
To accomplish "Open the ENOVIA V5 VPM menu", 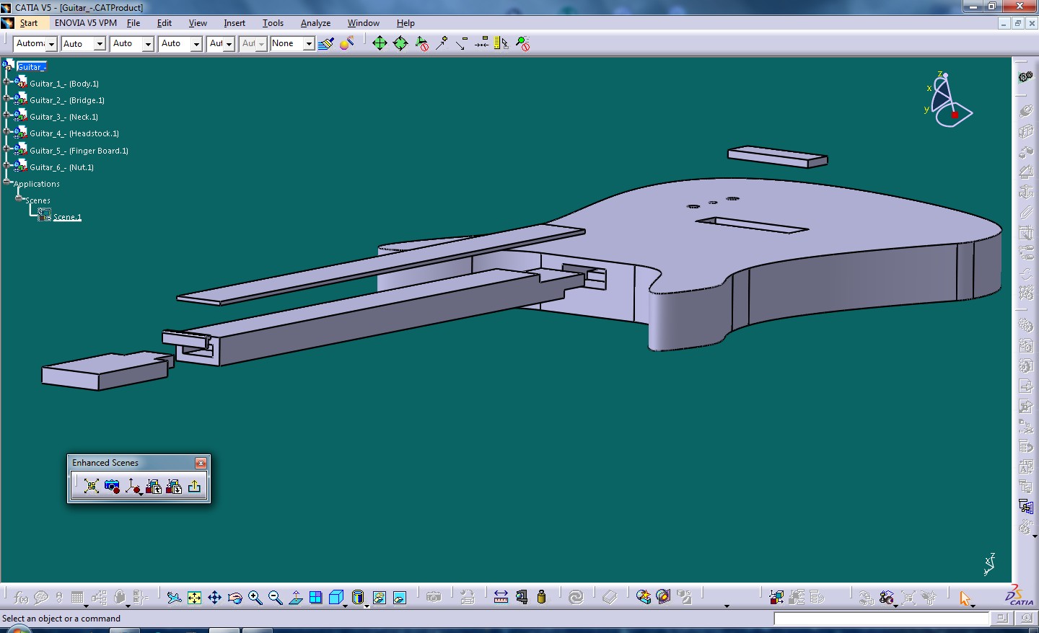I will (x=86, y=23).
